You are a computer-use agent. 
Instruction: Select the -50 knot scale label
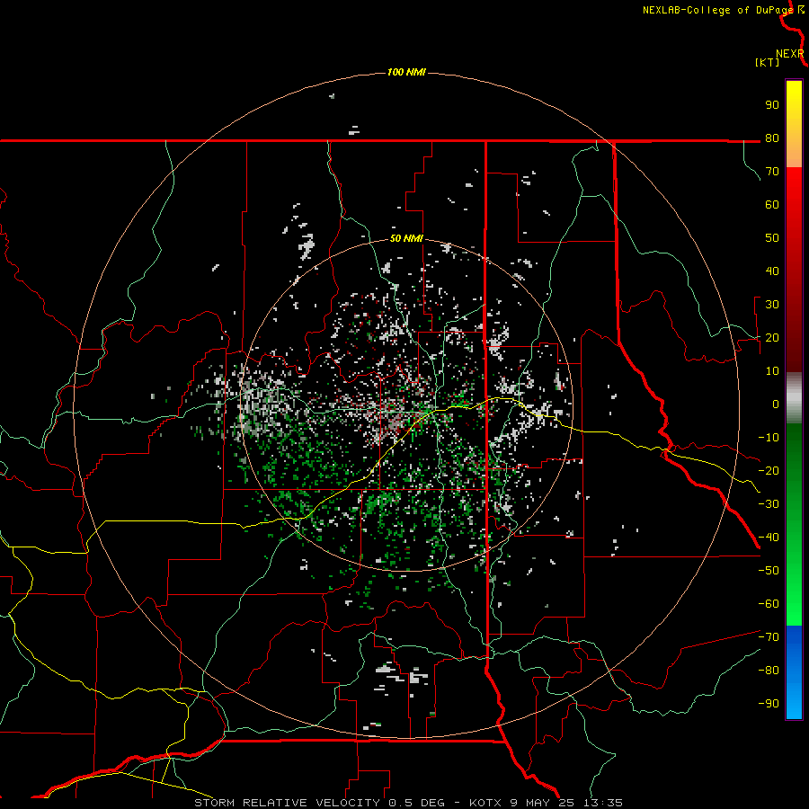click(x=769, y=571)
